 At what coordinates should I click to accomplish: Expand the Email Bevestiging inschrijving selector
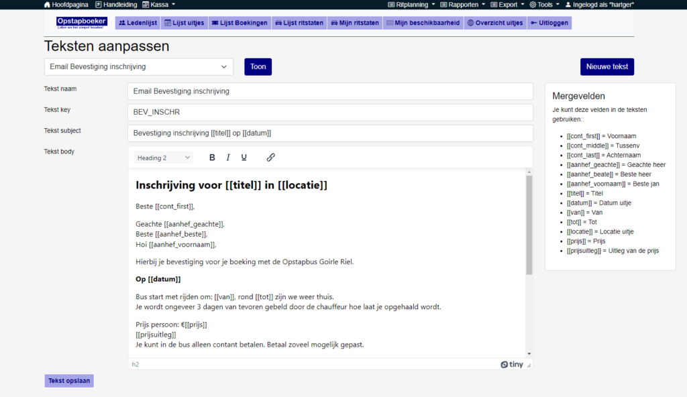139,67
